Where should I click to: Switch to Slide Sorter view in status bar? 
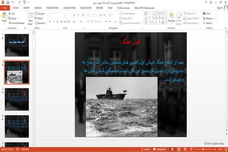[179, 149]
